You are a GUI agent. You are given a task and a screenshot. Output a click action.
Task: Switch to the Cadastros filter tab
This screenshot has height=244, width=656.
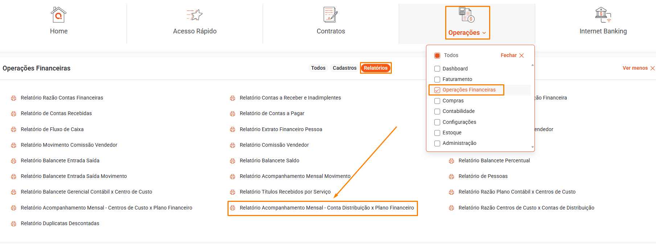coord(344,68)
